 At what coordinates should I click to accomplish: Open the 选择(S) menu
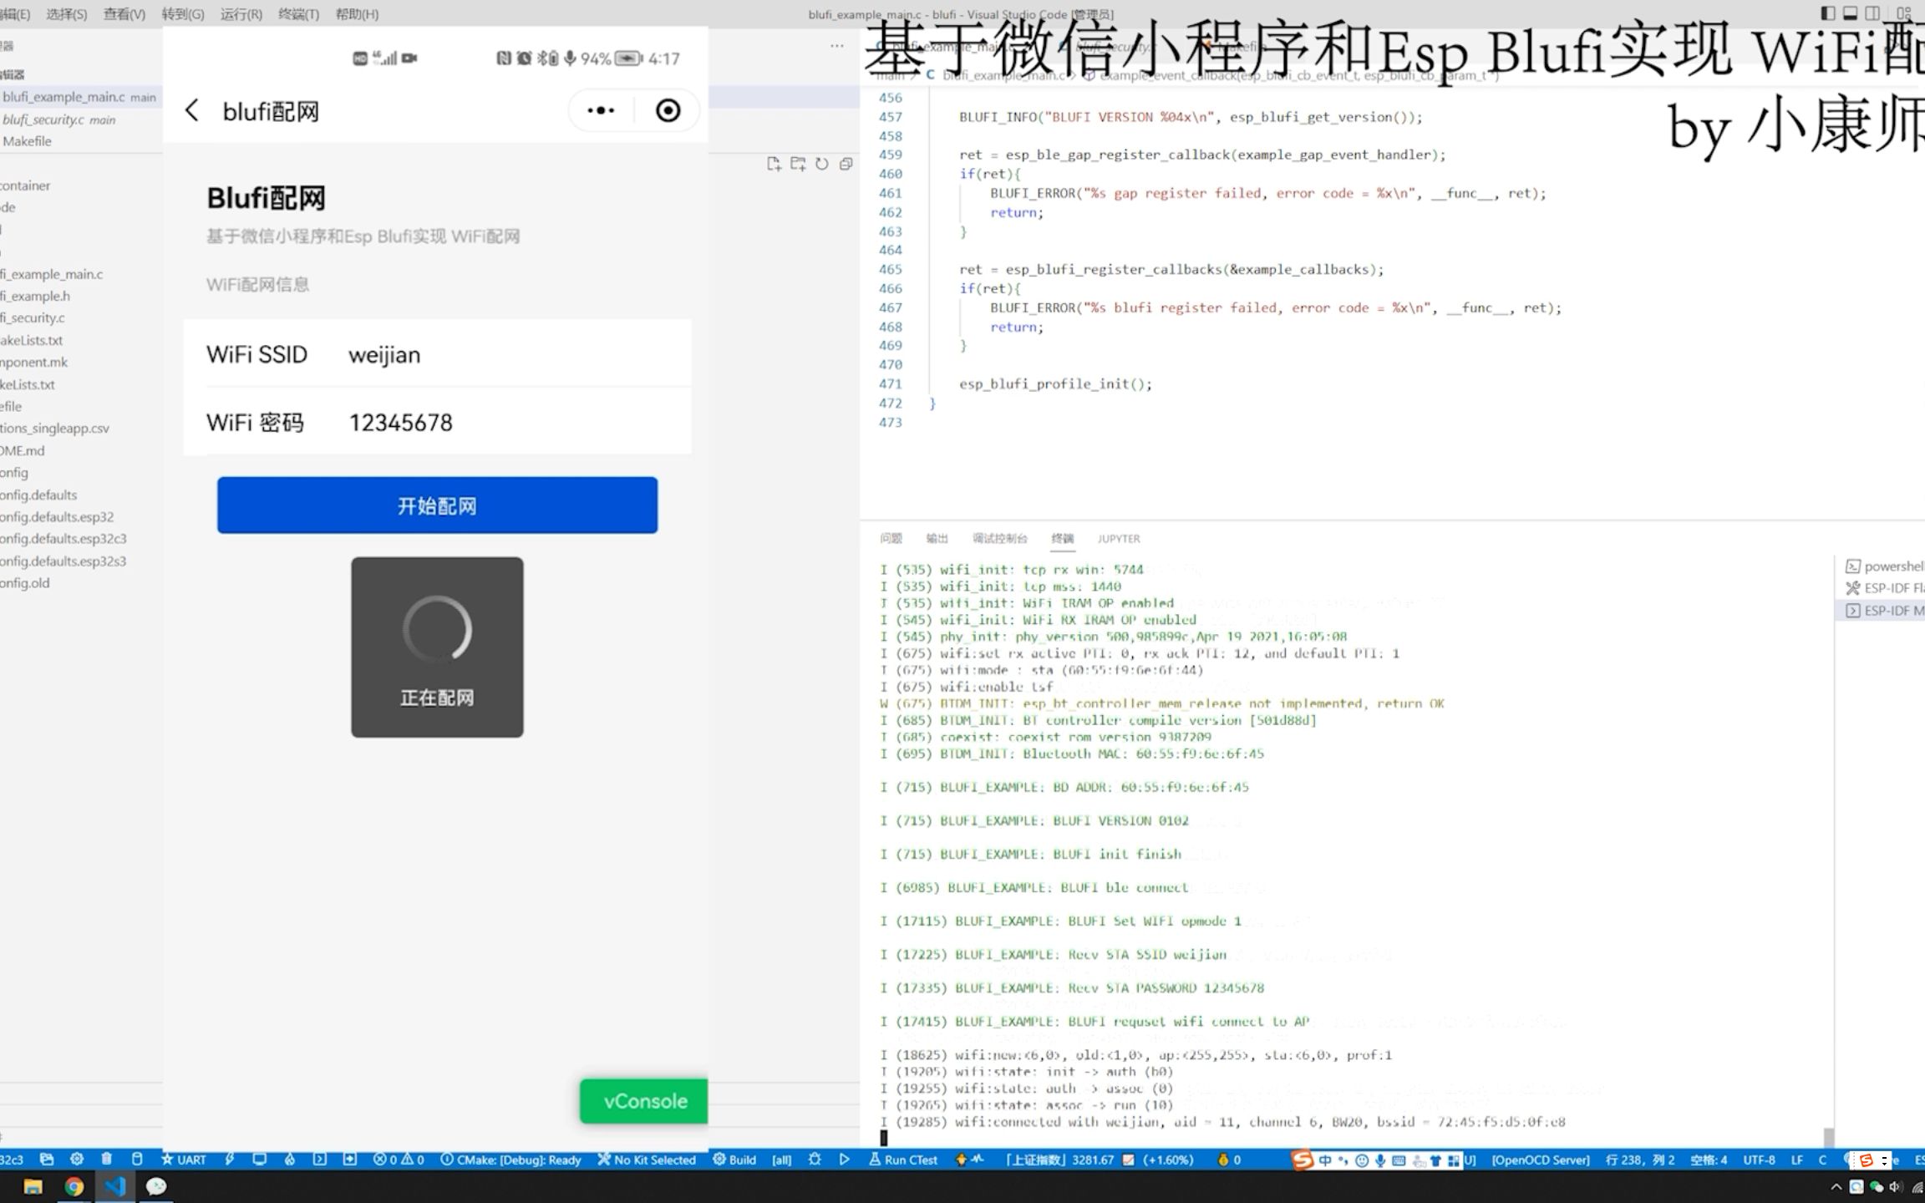point(67,13)
